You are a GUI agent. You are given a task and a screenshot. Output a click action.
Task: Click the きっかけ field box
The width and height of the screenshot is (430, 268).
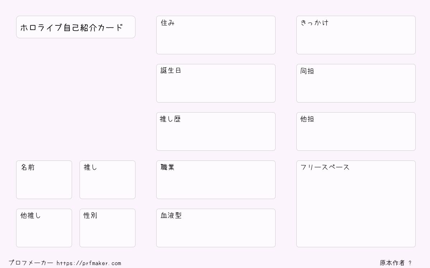pyautogui.click(x=356, y=35)
